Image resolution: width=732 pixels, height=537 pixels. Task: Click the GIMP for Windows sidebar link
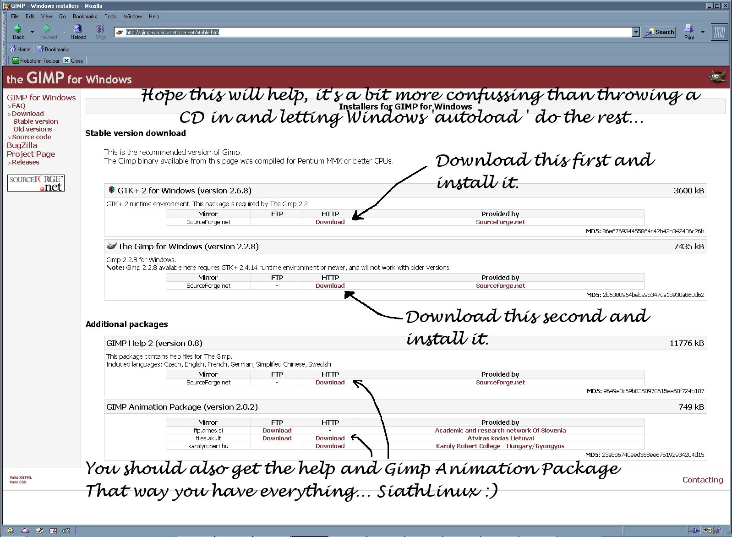[x=41, y=98]
